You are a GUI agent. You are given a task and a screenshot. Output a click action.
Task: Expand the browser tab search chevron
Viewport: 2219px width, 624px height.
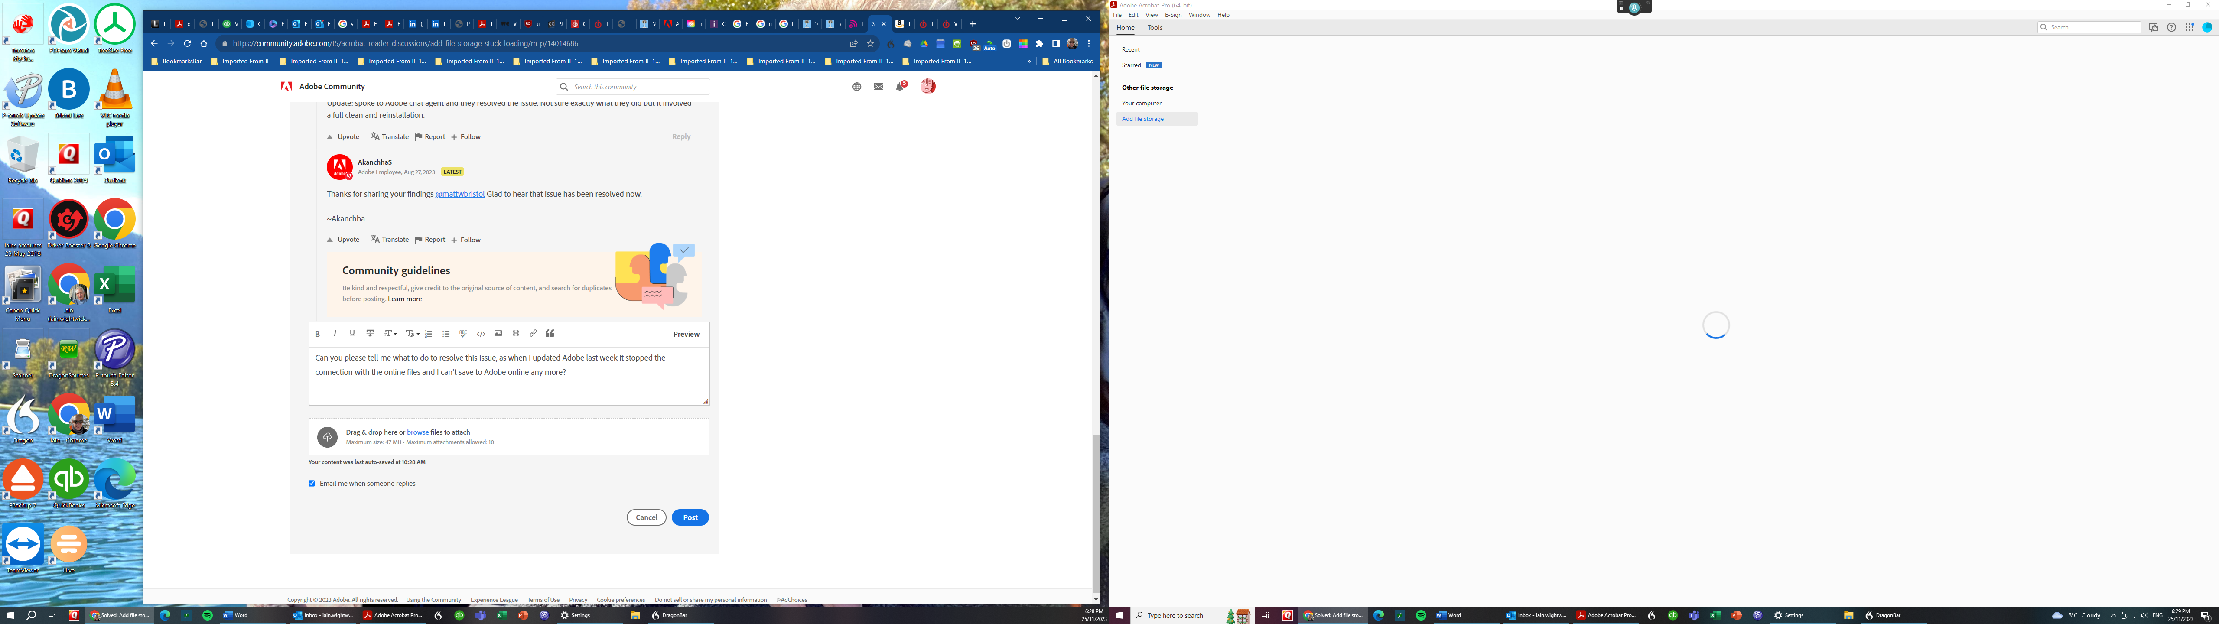pyautogui.click(x=1017, y=17)
